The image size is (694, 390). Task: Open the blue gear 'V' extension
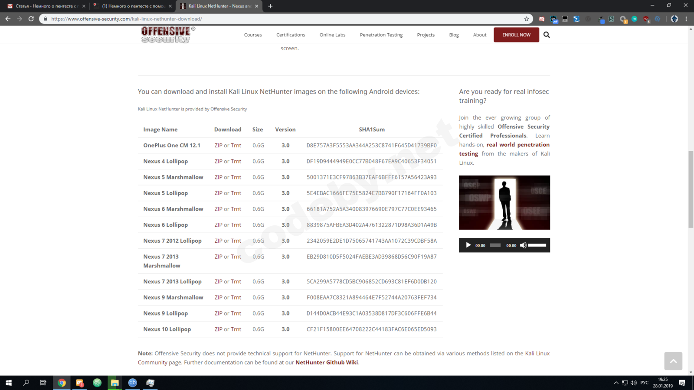tap(658, 19)
